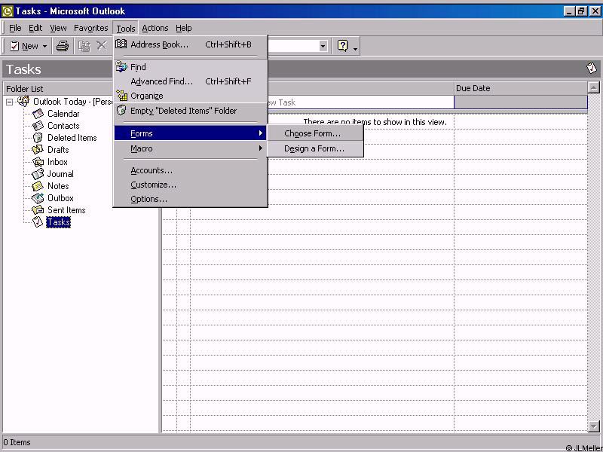The height and width of the screenshot is (452, 603).
Task: Open the toolbar combo box dropdown arrow
Action: click(x=323, y=46)
